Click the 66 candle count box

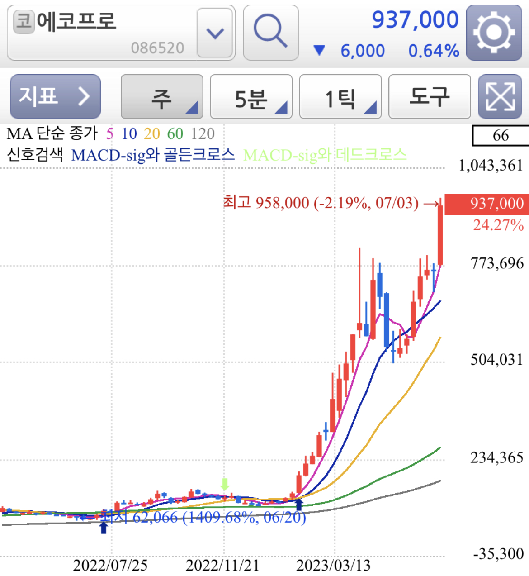(x=500, y=136)
